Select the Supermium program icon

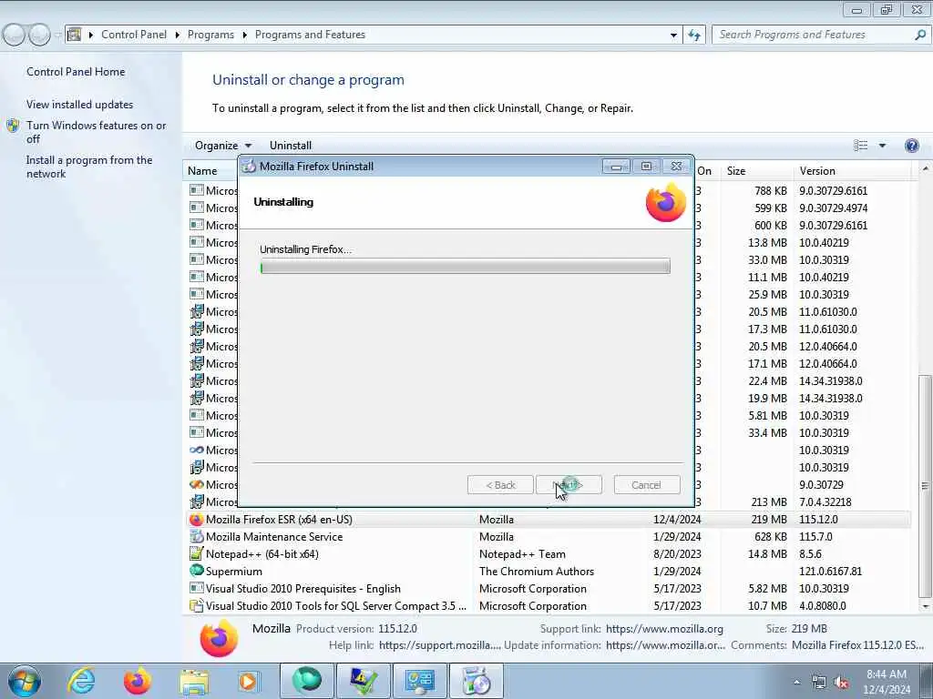(197, 572)
